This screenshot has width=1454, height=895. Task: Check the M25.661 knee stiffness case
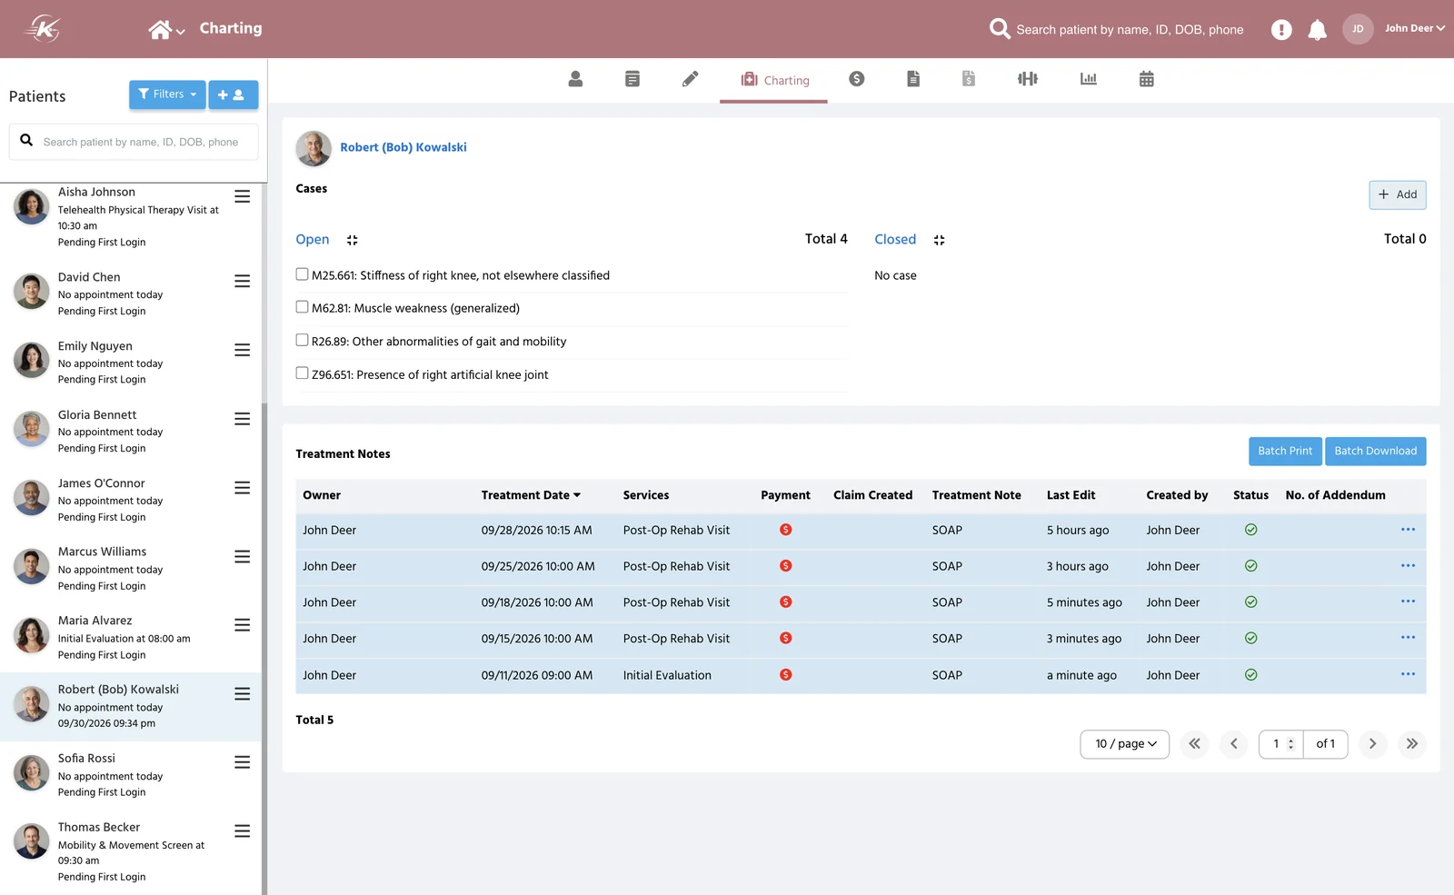(x=302, y=274)
